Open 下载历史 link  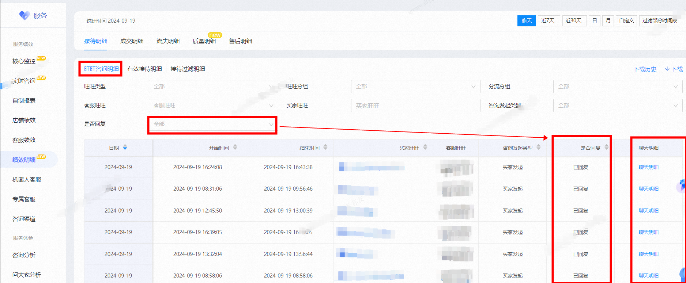pyautogui.click(x=645, y=69)
